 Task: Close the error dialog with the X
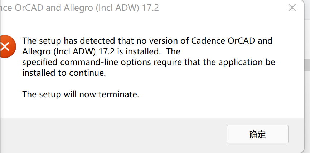coord(292,8)
